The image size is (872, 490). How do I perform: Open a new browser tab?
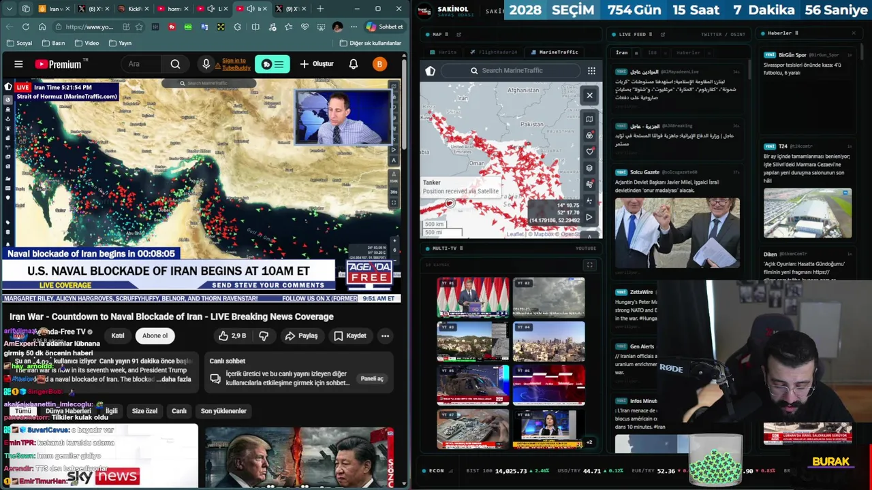point(320,9)
